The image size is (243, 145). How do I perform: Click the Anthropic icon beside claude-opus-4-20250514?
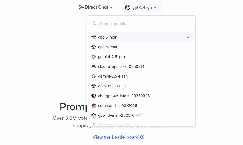(93, 67)
